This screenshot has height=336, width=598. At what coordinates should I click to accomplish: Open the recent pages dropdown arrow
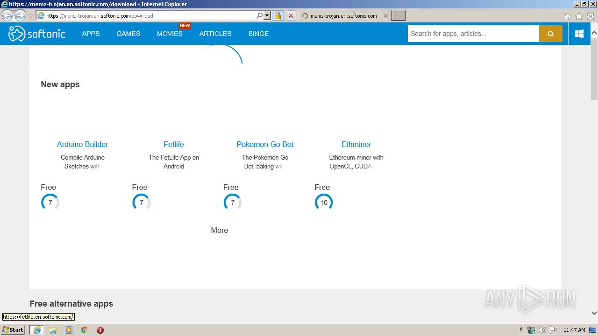[30, 16]
